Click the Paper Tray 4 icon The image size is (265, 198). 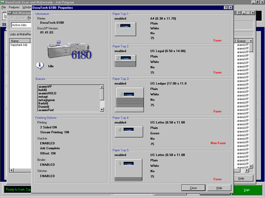click(x=129, y=132)
